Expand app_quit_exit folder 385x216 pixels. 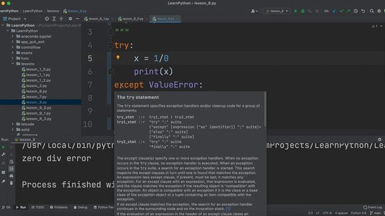click(x=13, y=41)
